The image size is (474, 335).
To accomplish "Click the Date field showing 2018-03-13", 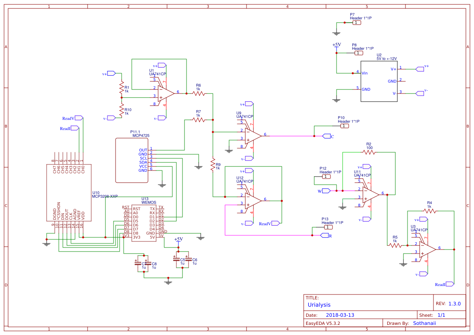I will (339, 314).
